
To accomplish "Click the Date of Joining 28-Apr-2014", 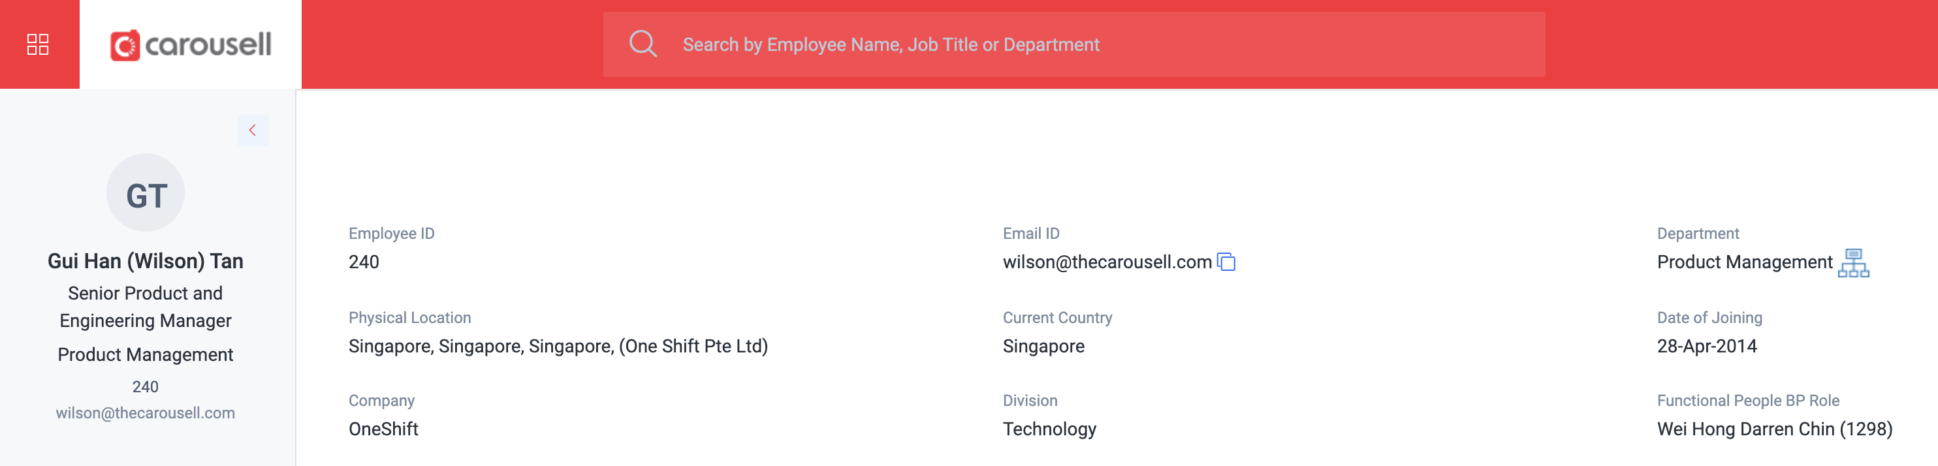I will (x=1706, y=346).
